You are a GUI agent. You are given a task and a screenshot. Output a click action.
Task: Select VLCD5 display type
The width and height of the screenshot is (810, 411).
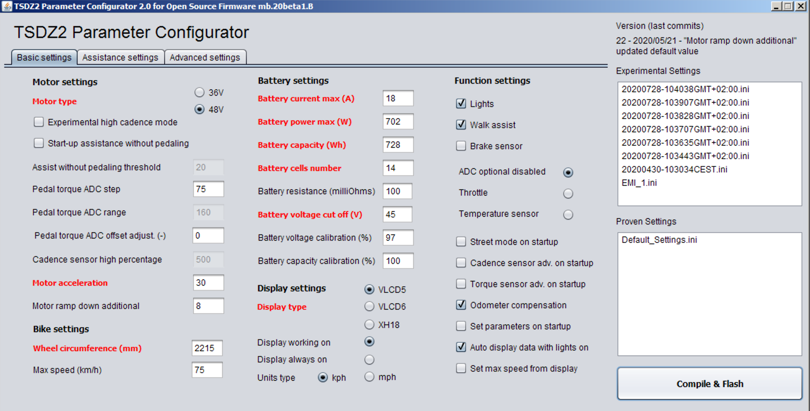click(x=385, y=290)
